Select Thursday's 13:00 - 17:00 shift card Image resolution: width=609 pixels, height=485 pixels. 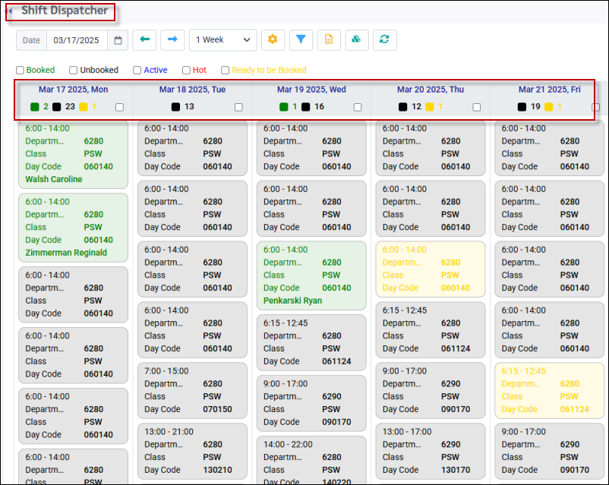point(431,451)
